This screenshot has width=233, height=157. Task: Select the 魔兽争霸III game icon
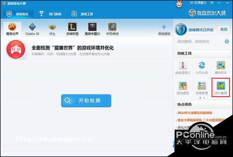(92, 27)
